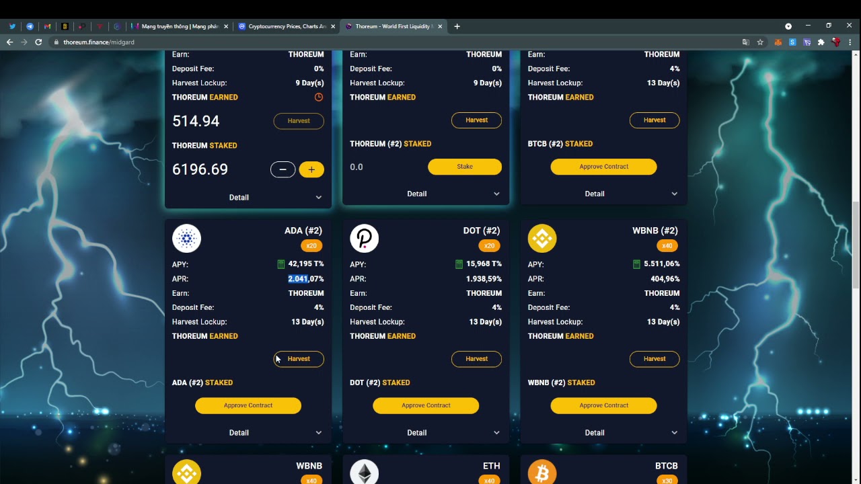Expand Detail in BTCB (#2) card

(x=604, y=194)
